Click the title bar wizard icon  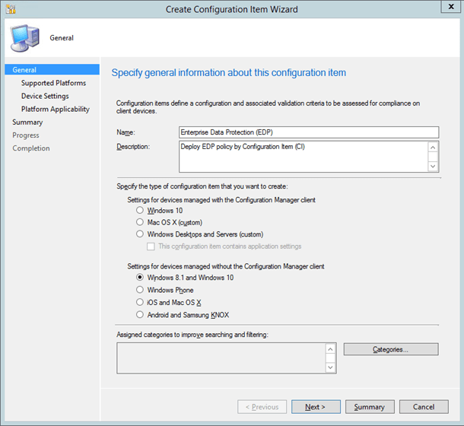point(10,9)
